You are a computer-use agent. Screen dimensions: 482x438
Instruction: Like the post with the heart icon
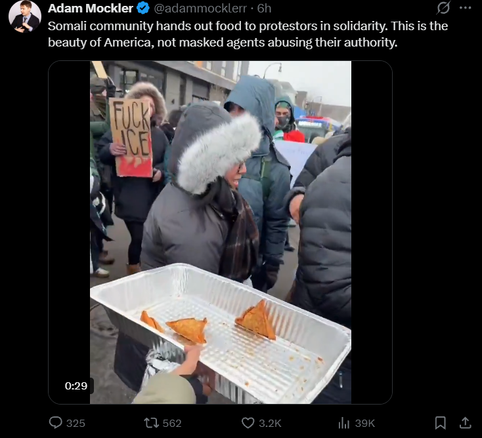[248, 423]
